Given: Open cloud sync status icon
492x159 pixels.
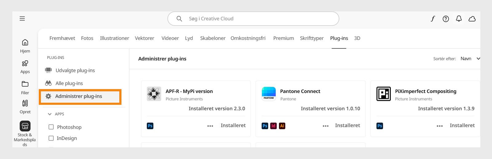Looking at the screenshot, I should [x=472, y=19].
